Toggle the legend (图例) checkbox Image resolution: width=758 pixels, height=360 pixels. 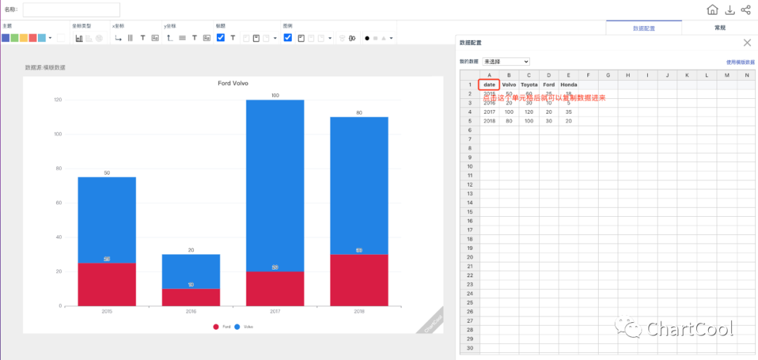point(288,38)
